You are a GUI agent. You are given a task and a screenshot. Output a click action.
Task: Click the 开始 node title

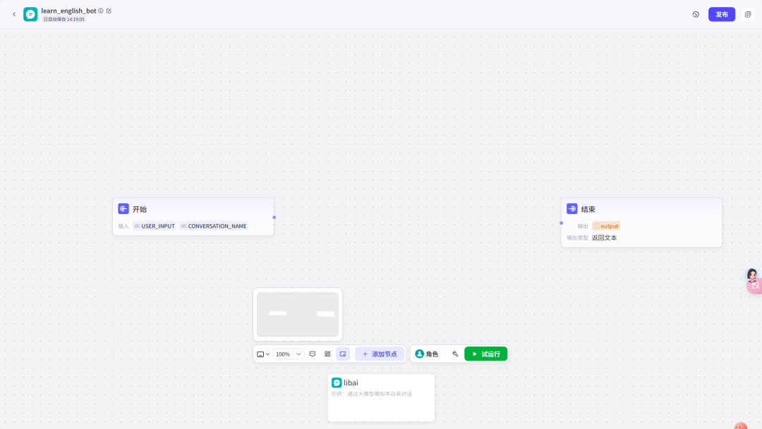(140, 209)
